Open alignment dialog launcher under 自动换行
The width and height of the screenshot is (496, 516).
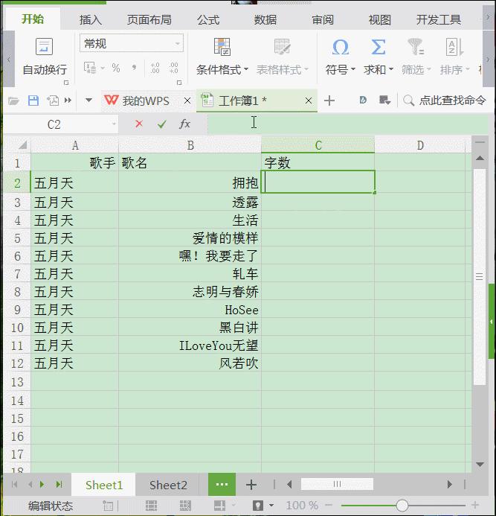click(66, 83)
